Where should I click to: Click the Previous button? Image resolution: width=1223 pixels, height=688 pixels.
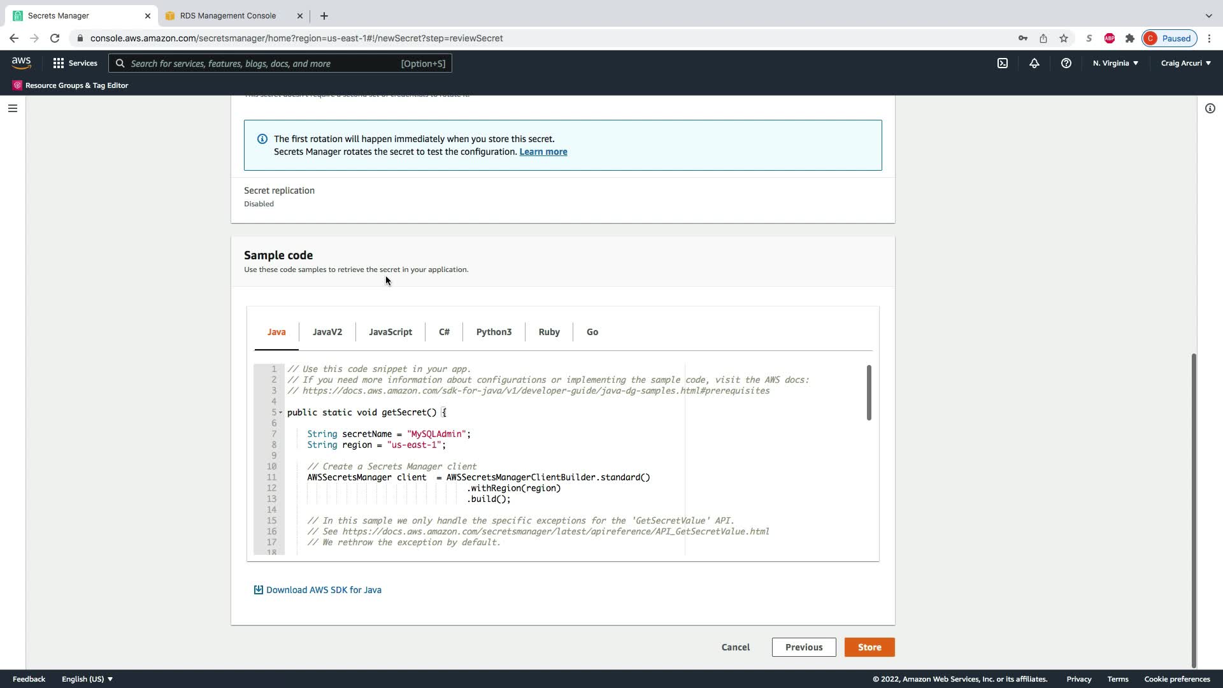point(803,647)
